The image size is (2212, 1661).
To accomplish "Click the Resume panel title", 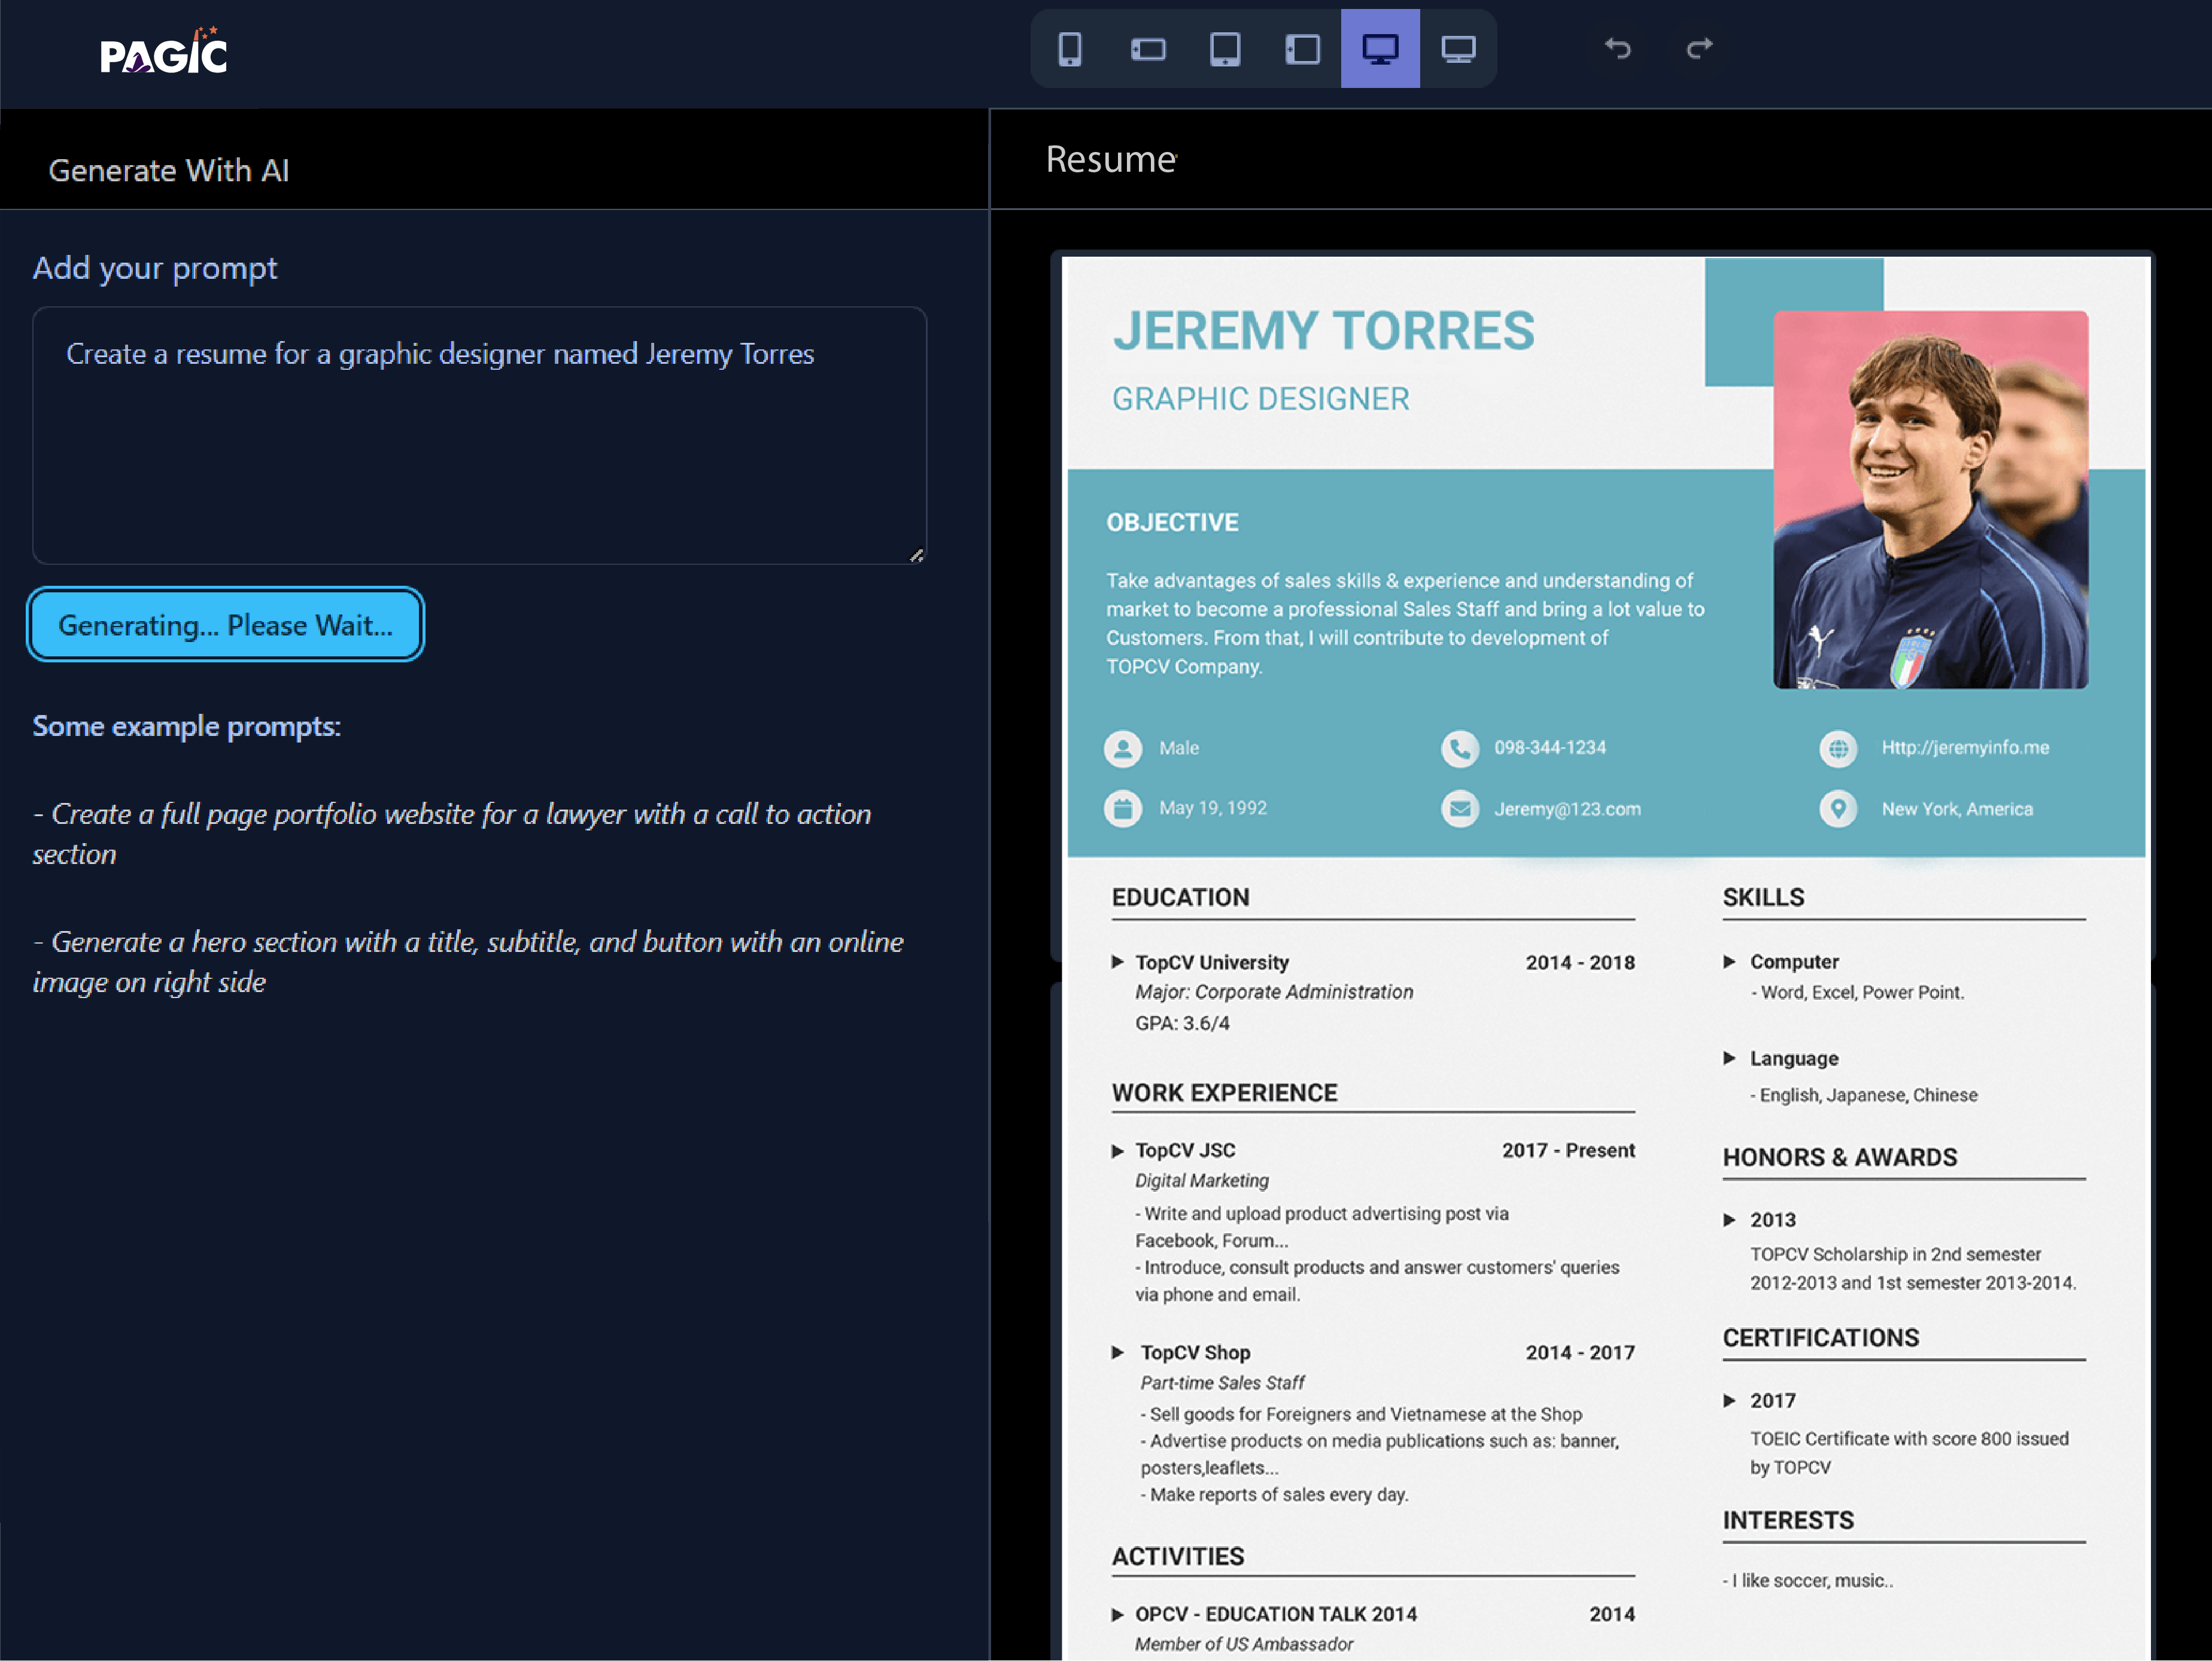I will [1110, 160].
